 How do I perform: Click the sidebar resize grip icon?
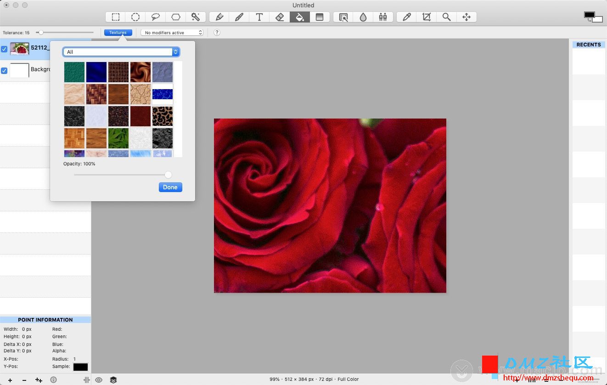(x=86, y=380)
